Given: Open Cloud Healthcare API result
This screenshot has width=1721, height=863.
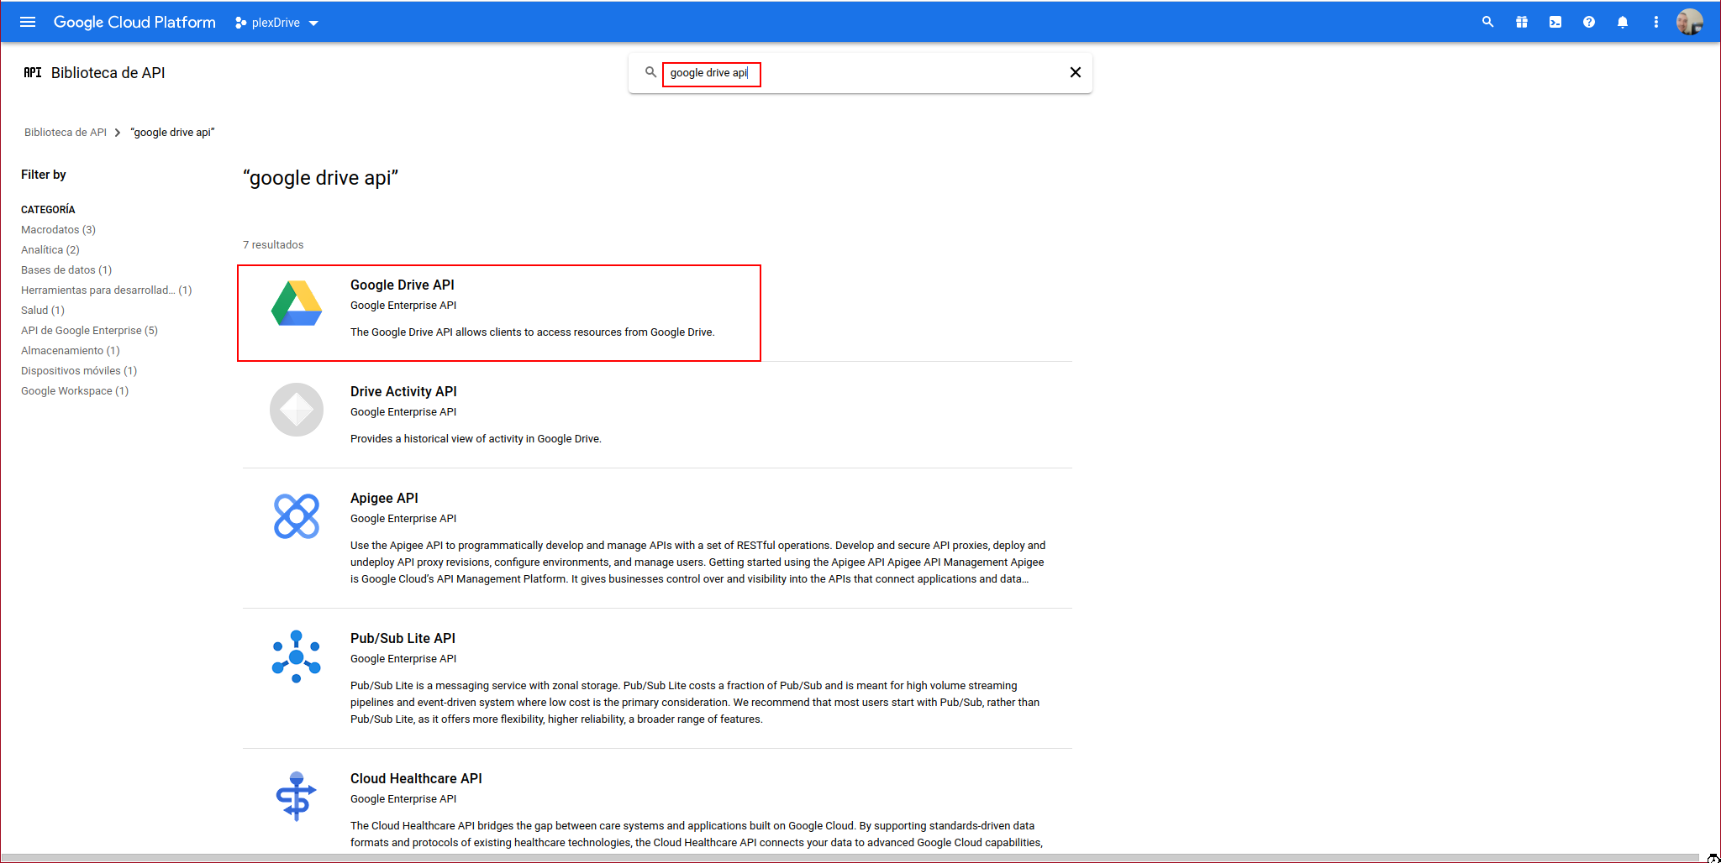Looking at the screenshot, I should click(x=416, y=779).
